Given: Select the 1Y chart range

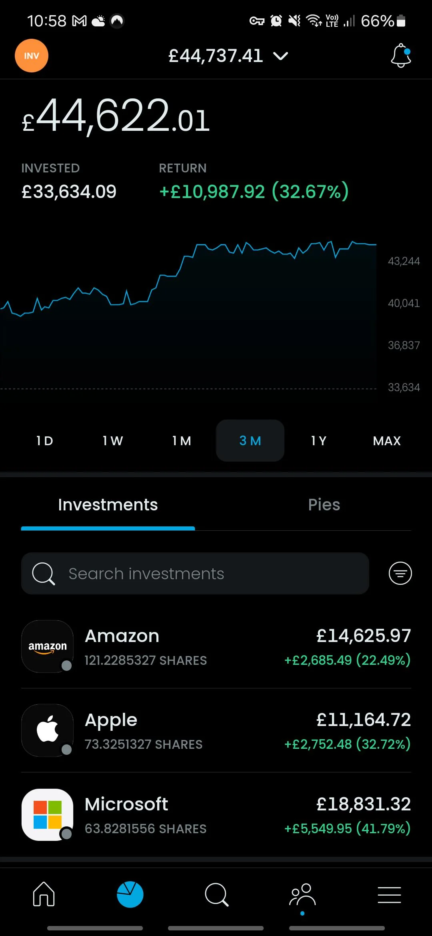Looking at the screenshot, I should (319, 441).
